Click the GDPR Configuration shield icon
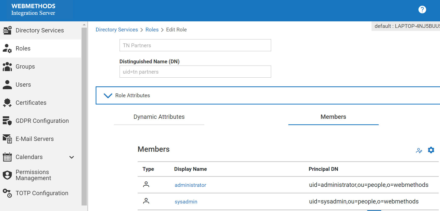 tap(7, 121)
